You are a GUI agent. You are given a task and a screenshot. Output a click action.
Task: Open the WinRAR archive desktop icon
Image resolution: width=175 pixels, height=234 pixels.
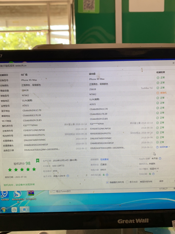(30, 195)
